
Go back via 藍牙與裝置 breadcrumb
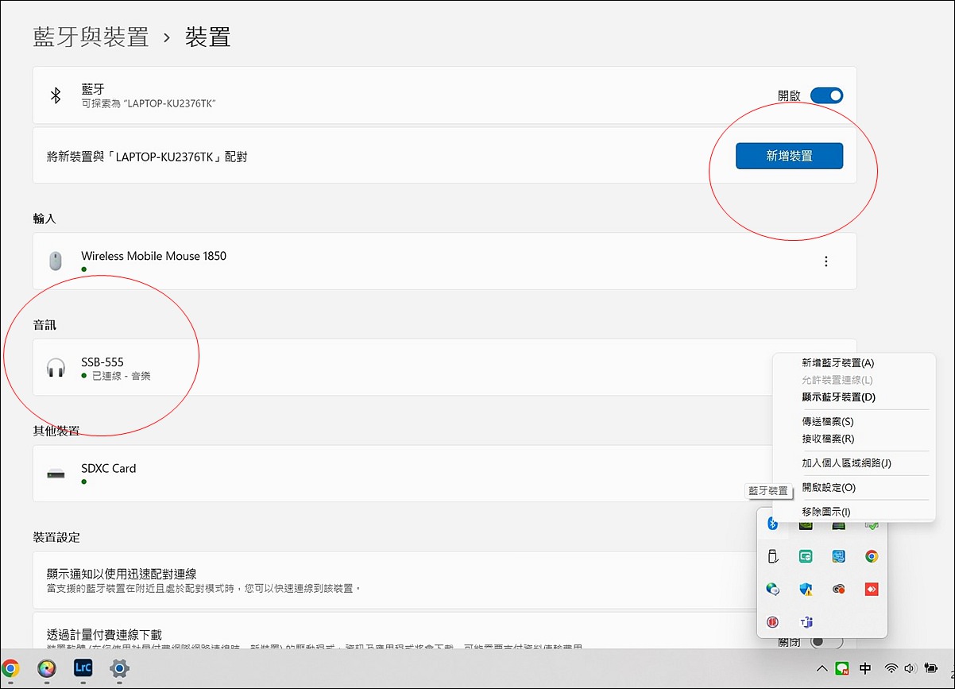pyautogui.click(x=91, y=37)
